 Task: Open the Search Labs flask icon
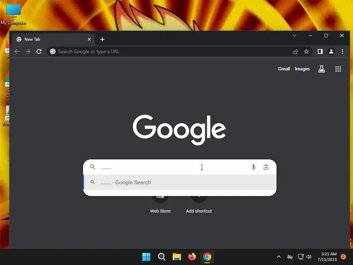tap(322, 69)
